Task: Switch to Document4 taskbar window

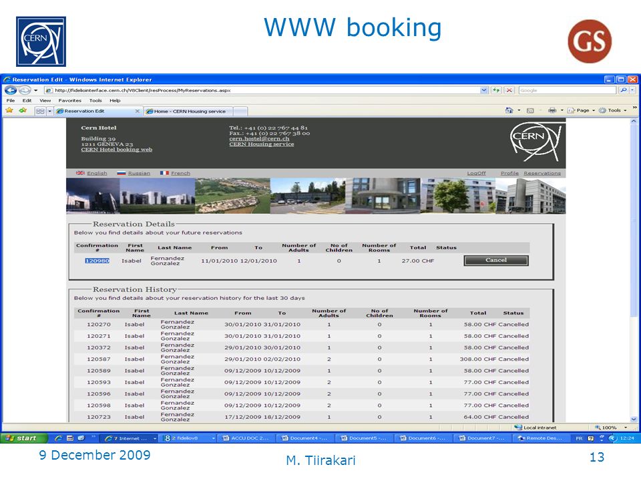Action: pyautogui.click(x=305, y=438)
